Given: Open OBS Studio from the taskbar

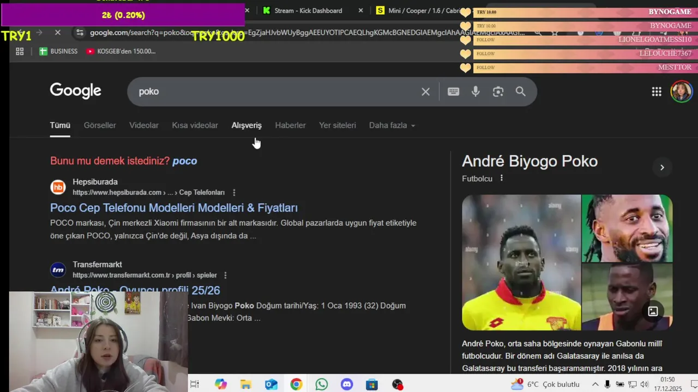Looking at the screenshot, I should [x=398, y=384].
